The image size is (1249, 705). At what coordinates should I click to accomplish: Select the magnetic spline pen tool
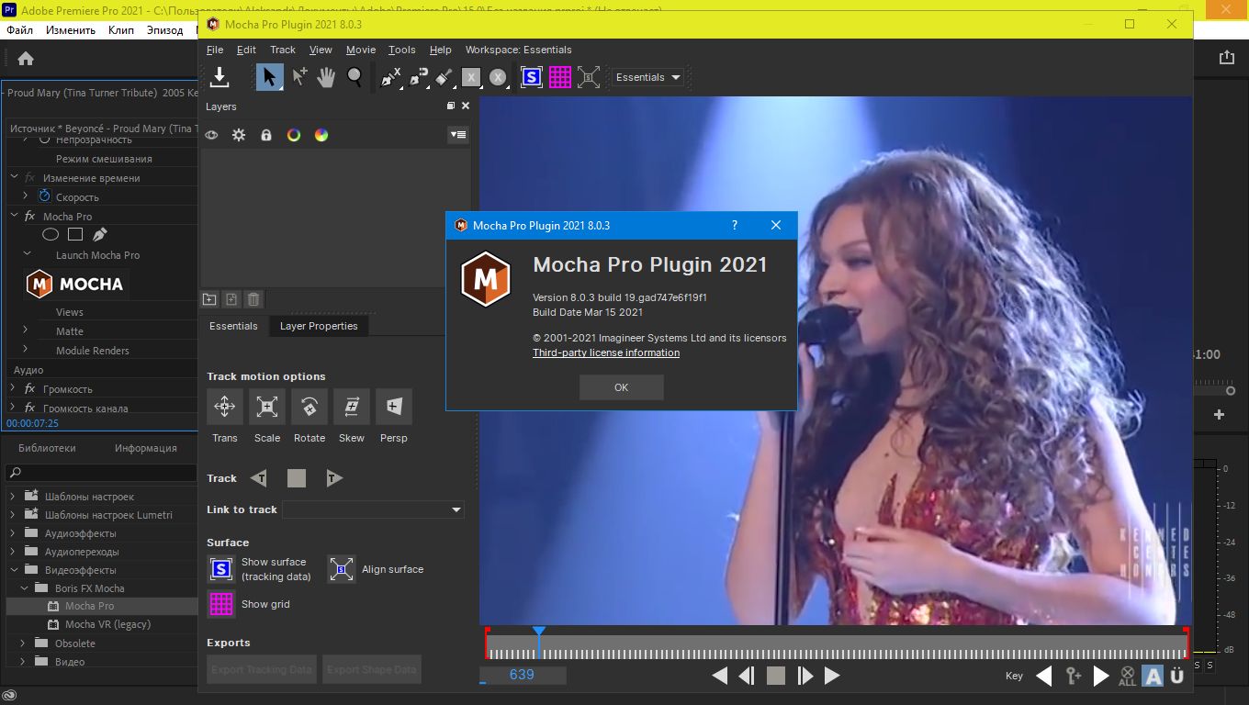419,77
